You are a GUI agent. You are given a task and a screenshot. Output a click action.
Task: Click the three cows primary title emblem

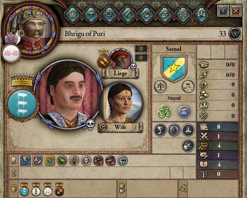22,104
